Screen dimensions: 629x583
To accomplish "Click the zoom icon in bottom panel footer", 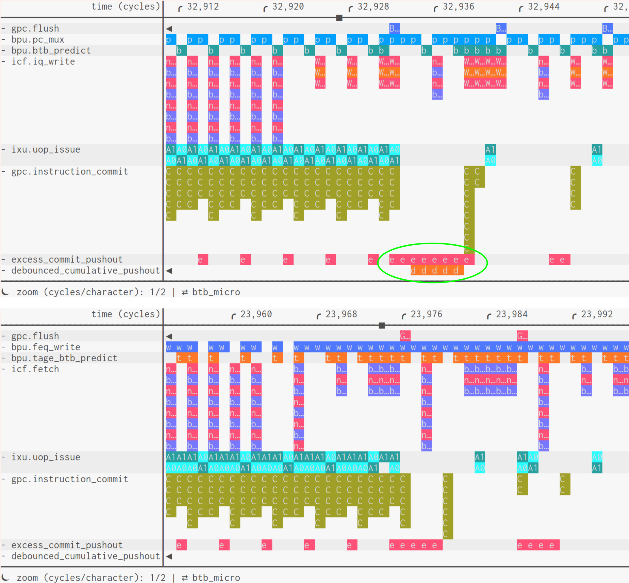I will 5,577.
